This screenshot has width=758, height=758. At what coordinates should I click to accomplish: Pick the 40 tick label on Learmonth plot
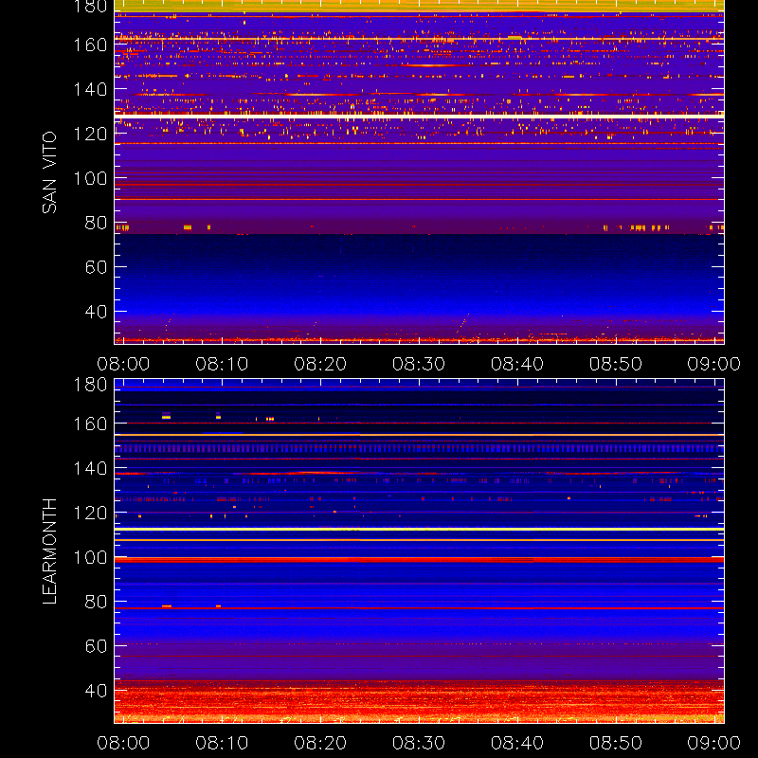[97, 691]
